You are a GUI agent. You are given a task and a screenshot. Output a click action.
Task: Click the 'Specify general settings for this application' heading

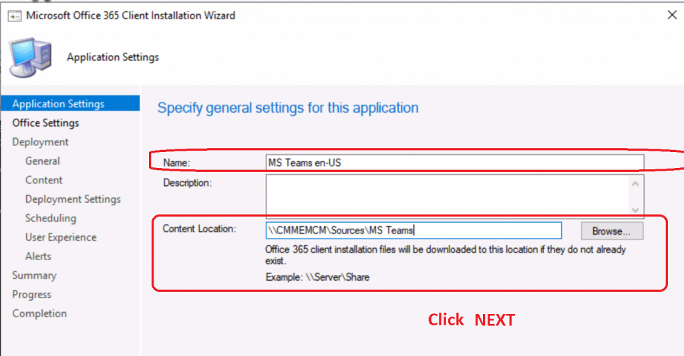click(287, 107)
